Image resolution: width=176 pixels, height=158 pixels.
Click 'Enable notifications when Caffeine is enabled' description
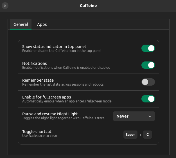coord(66,68)
